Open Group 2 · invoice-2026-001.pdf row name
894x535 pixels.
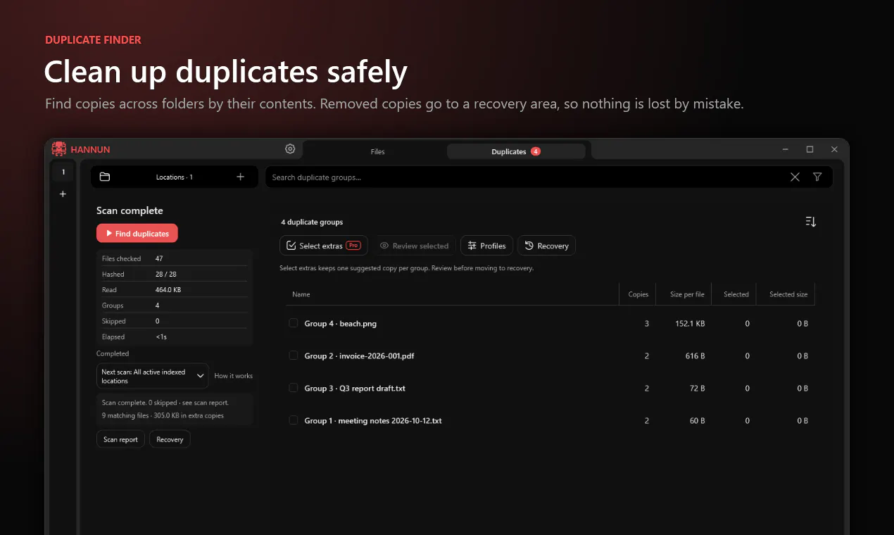359,356
